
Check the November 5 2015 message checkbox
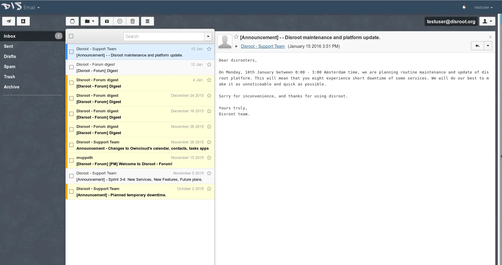[x=71, y=176]
